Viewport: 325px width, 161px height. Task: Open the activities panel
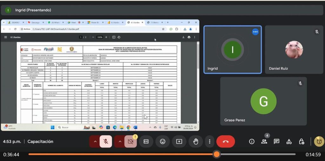(x=289, y=141)
